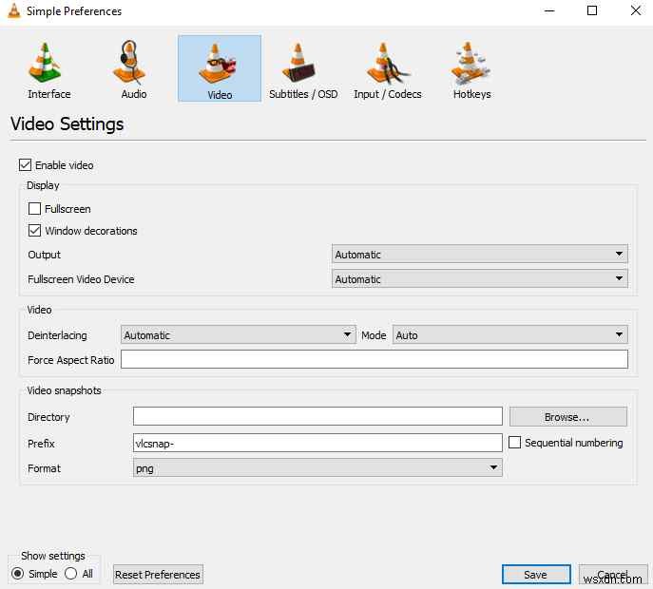Viewport: 653px width, 589px height.
Task: Close the Simple Preferences window
Action: click(x=636, y=10)
